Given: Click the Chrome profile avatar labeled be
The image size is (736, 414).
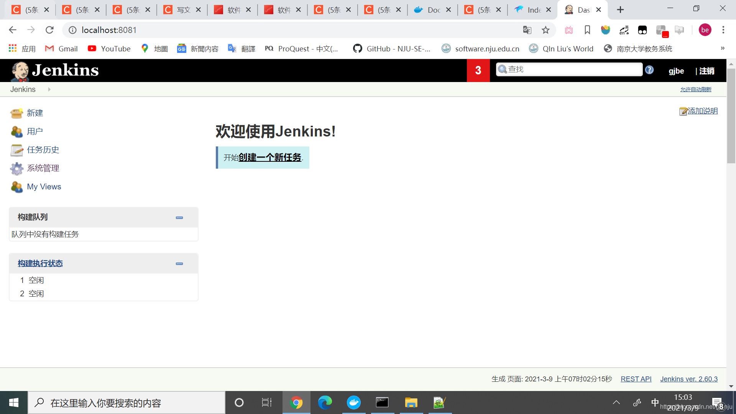Looking at the screenshot, I should pyautogui.click(x=705, y=30).
